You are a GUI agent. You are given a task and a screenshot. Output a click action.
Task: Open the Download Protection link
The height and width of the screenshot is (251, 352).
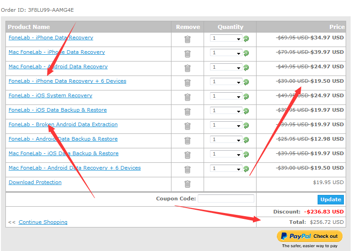click(35, 182)
